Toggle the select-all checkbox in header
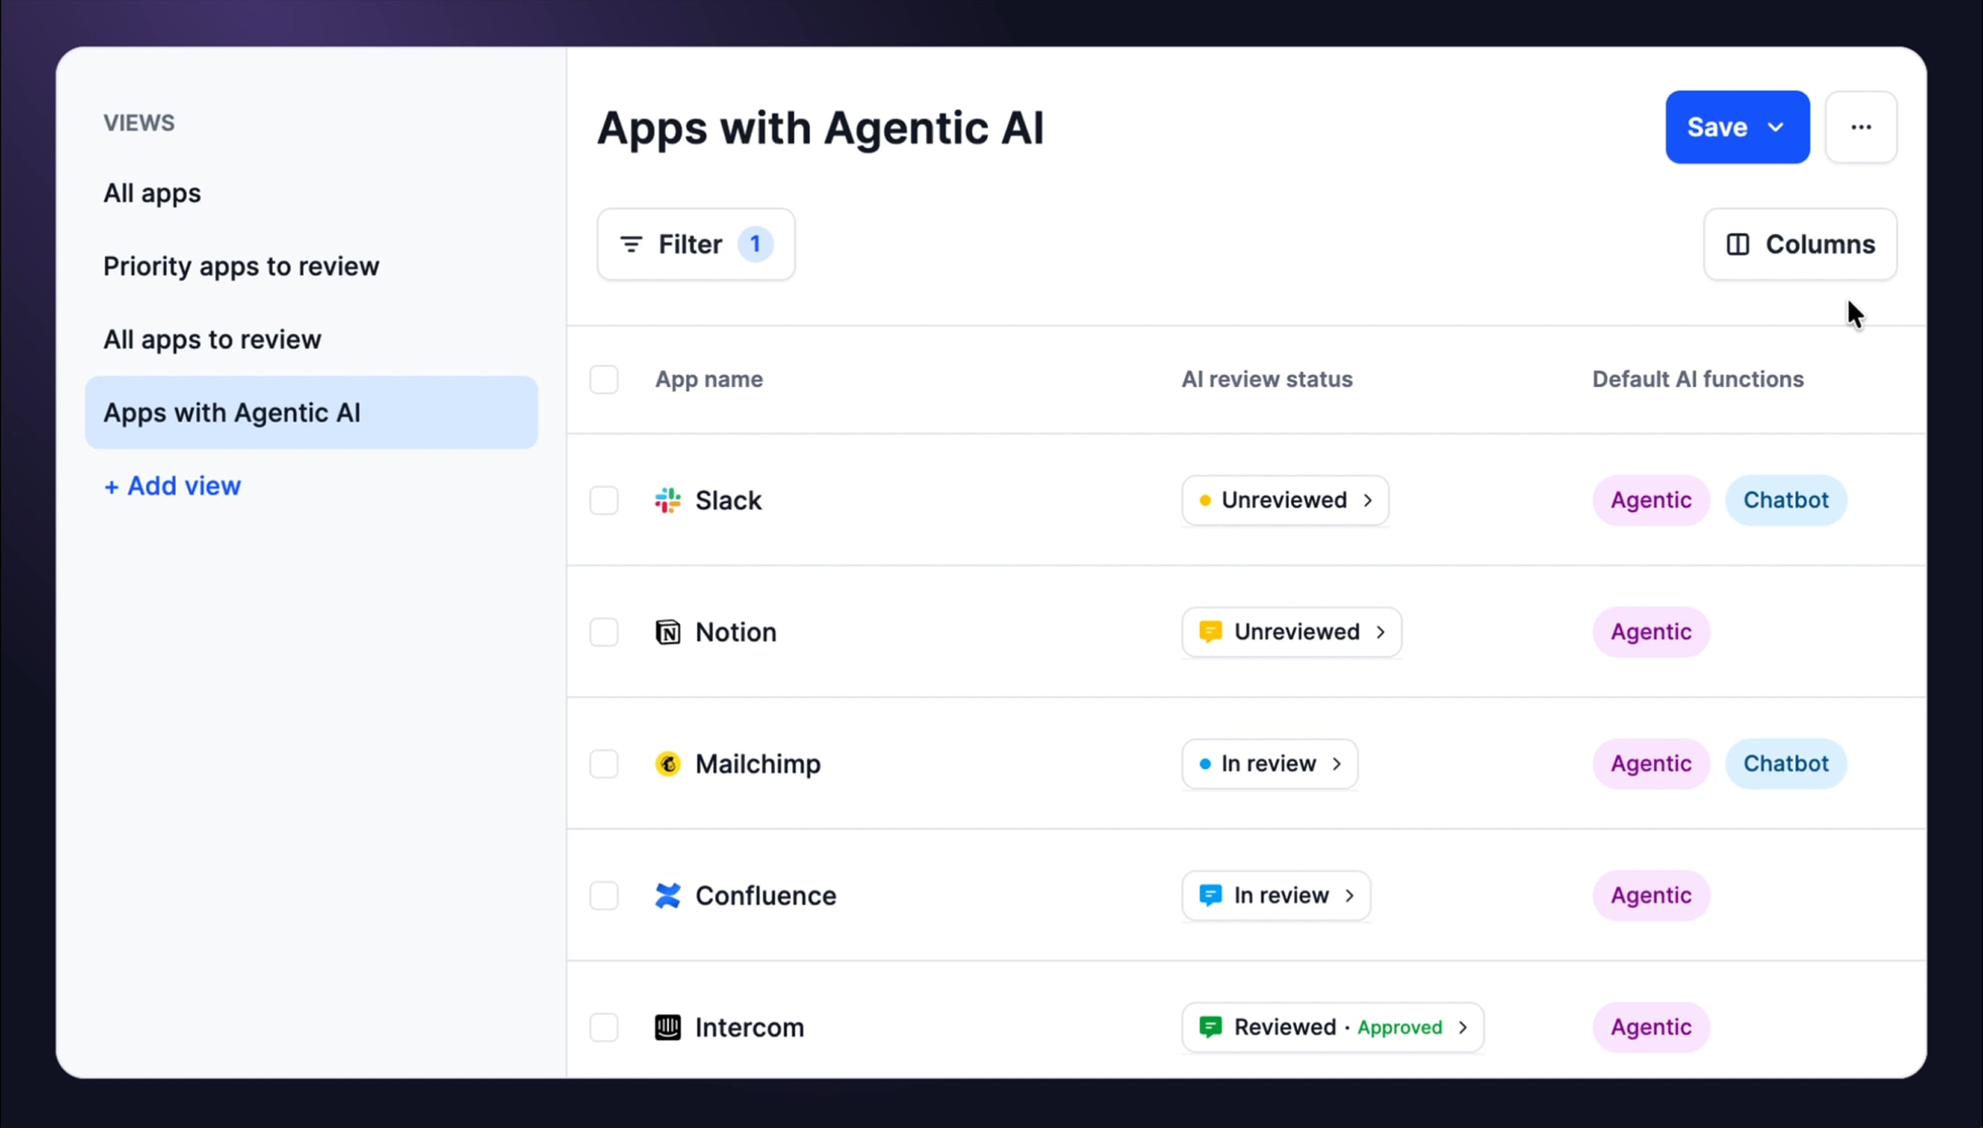This screenshot has height=1128, width=1983. (x=604, y=380)
